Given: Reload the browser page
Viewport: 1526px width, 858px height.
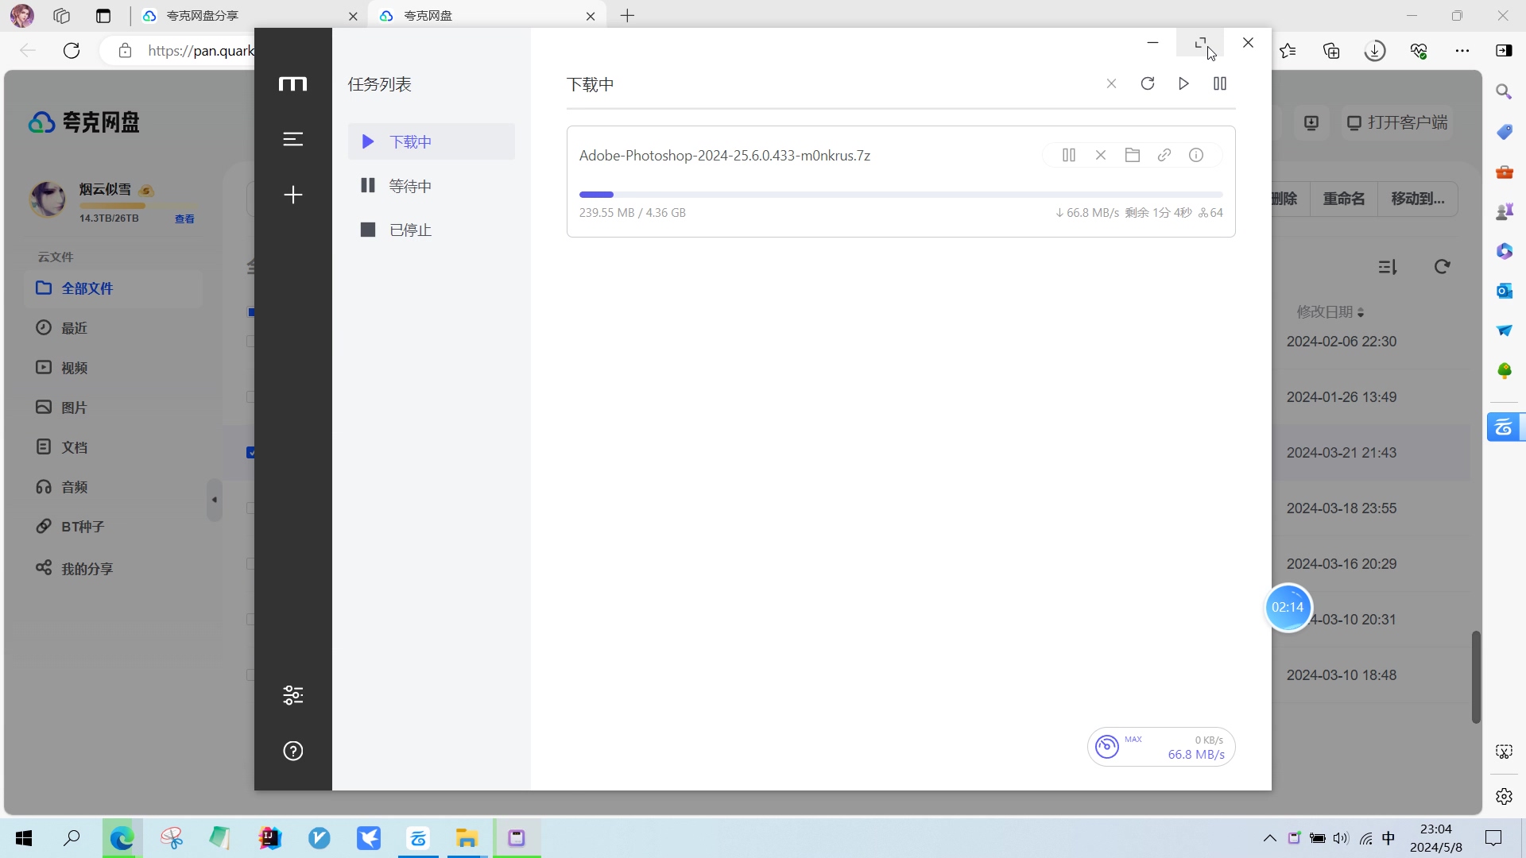Looking at the screenshot, I should 72,51.
